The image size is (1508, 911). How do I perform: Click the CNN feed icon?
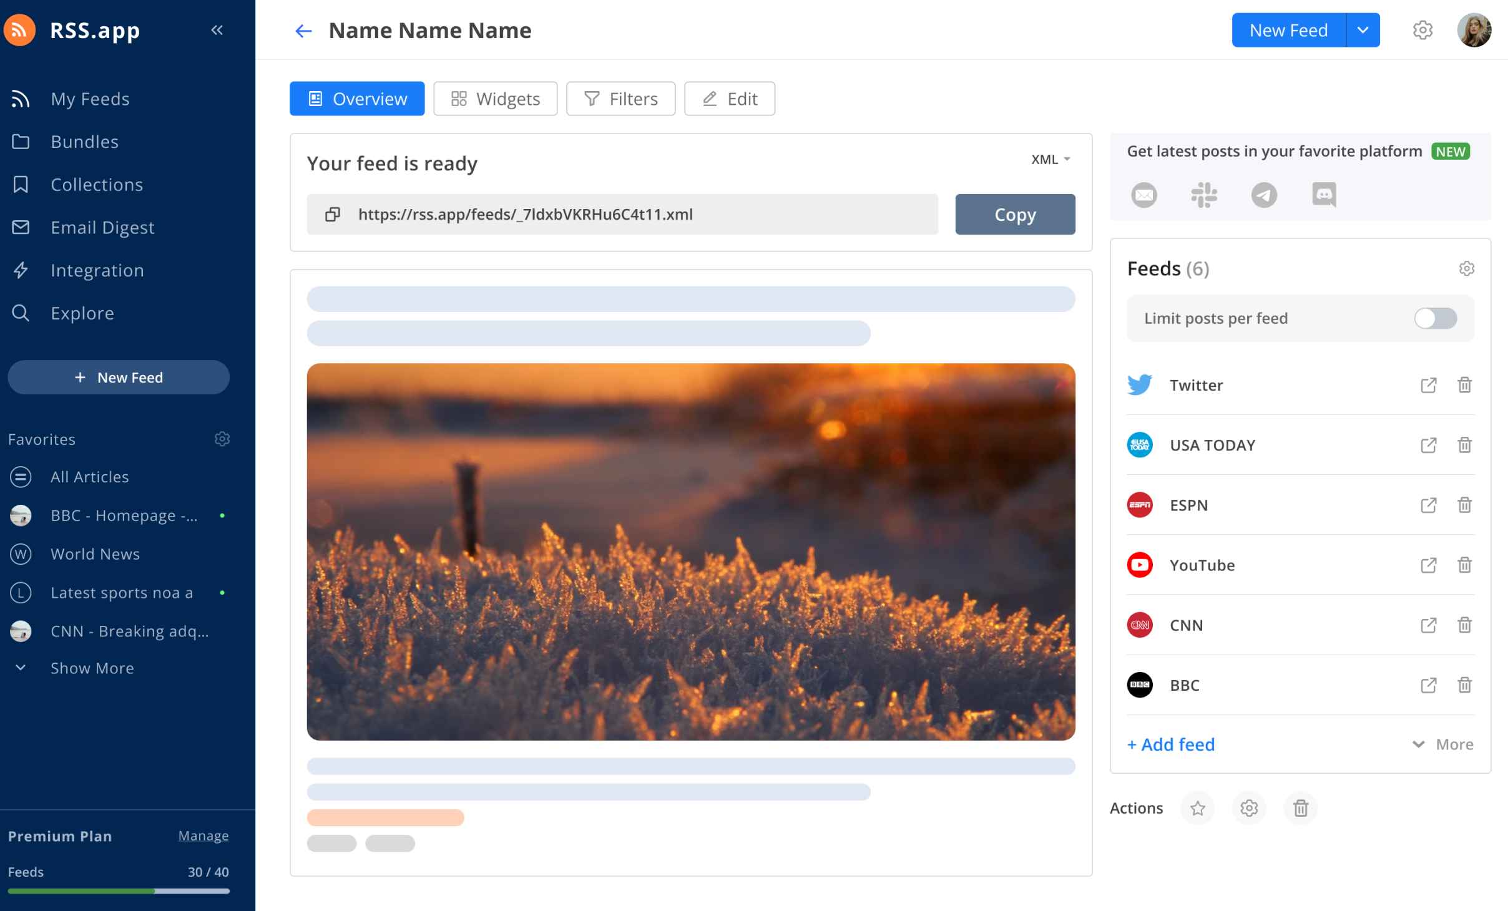(x=1141, y=625)
